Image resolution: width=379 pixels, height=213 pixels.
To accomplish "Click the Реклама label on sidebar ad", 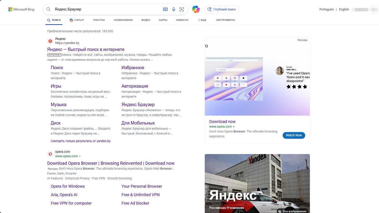I will [302, 40].
